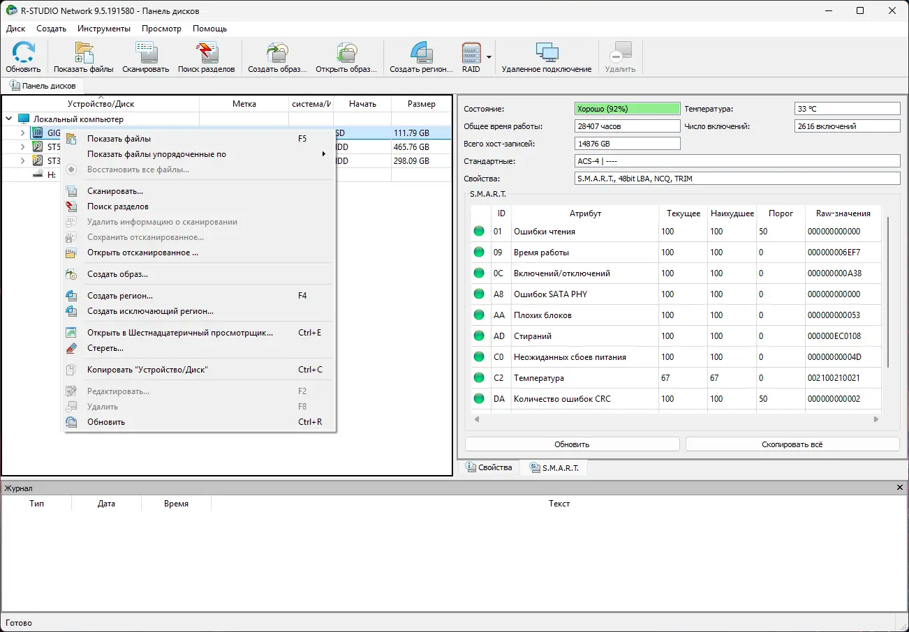Click the Raw-значения column header

pos(843,213)
